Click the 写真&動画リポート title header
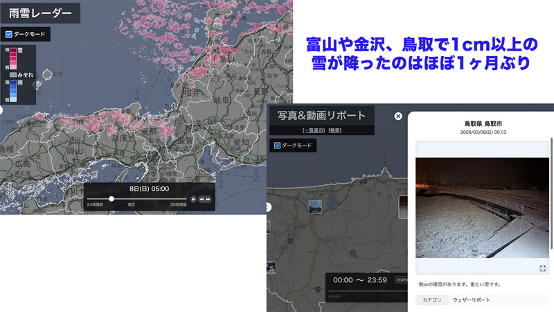554x312 pixels. click(322, 115)
